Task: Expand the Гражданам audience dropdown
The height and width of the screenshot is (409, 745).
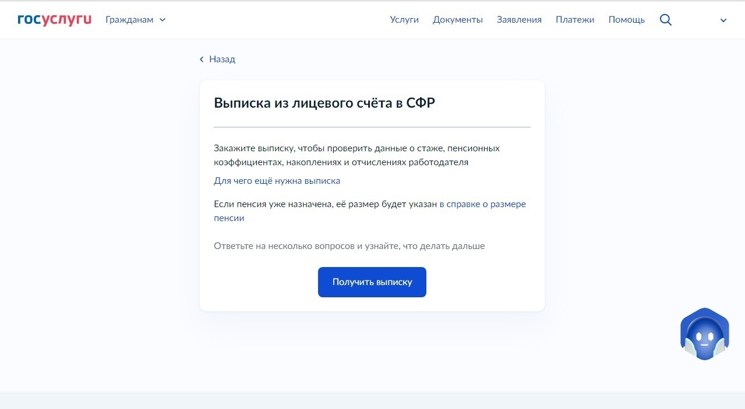Action: [136, 20]
